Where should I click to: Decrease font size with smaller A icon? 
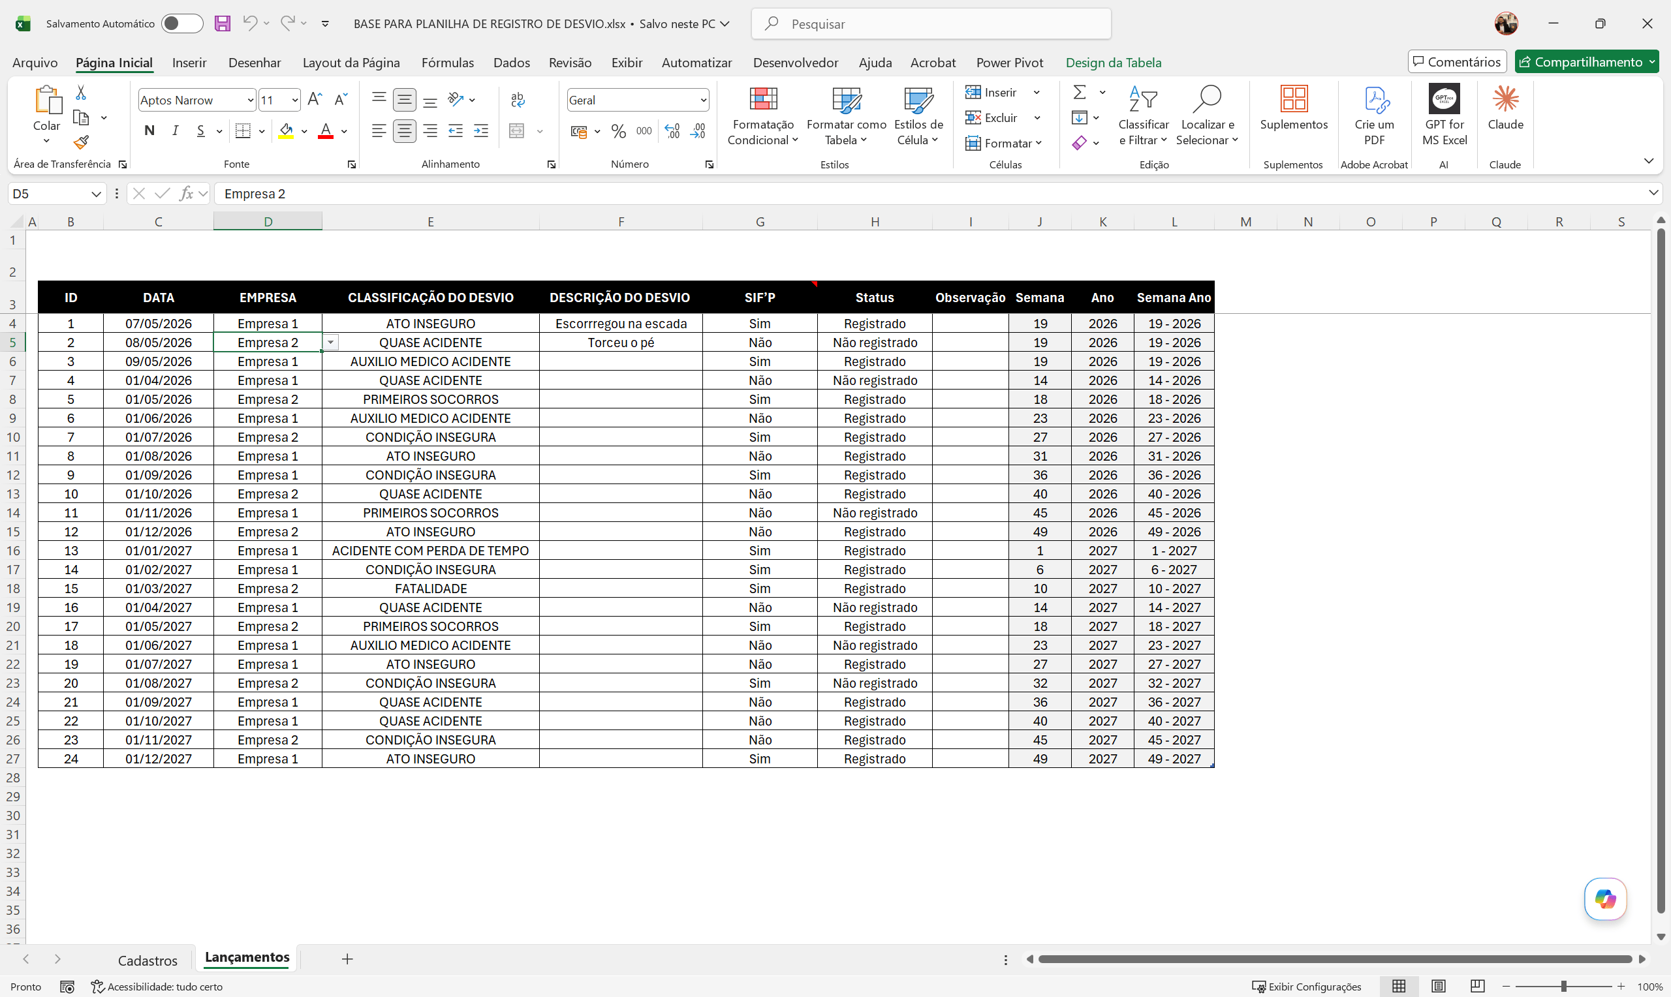tap(341, 99)
